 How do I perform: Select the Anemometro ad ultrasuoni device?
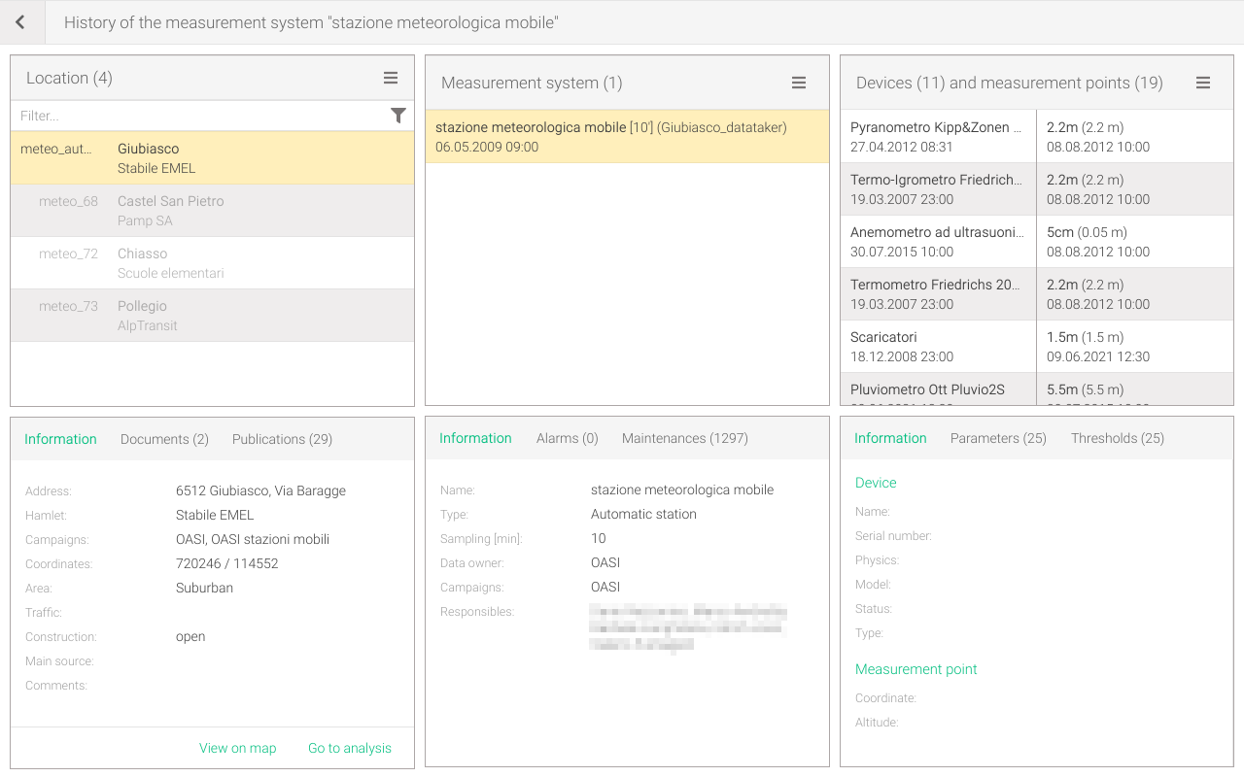938,242
